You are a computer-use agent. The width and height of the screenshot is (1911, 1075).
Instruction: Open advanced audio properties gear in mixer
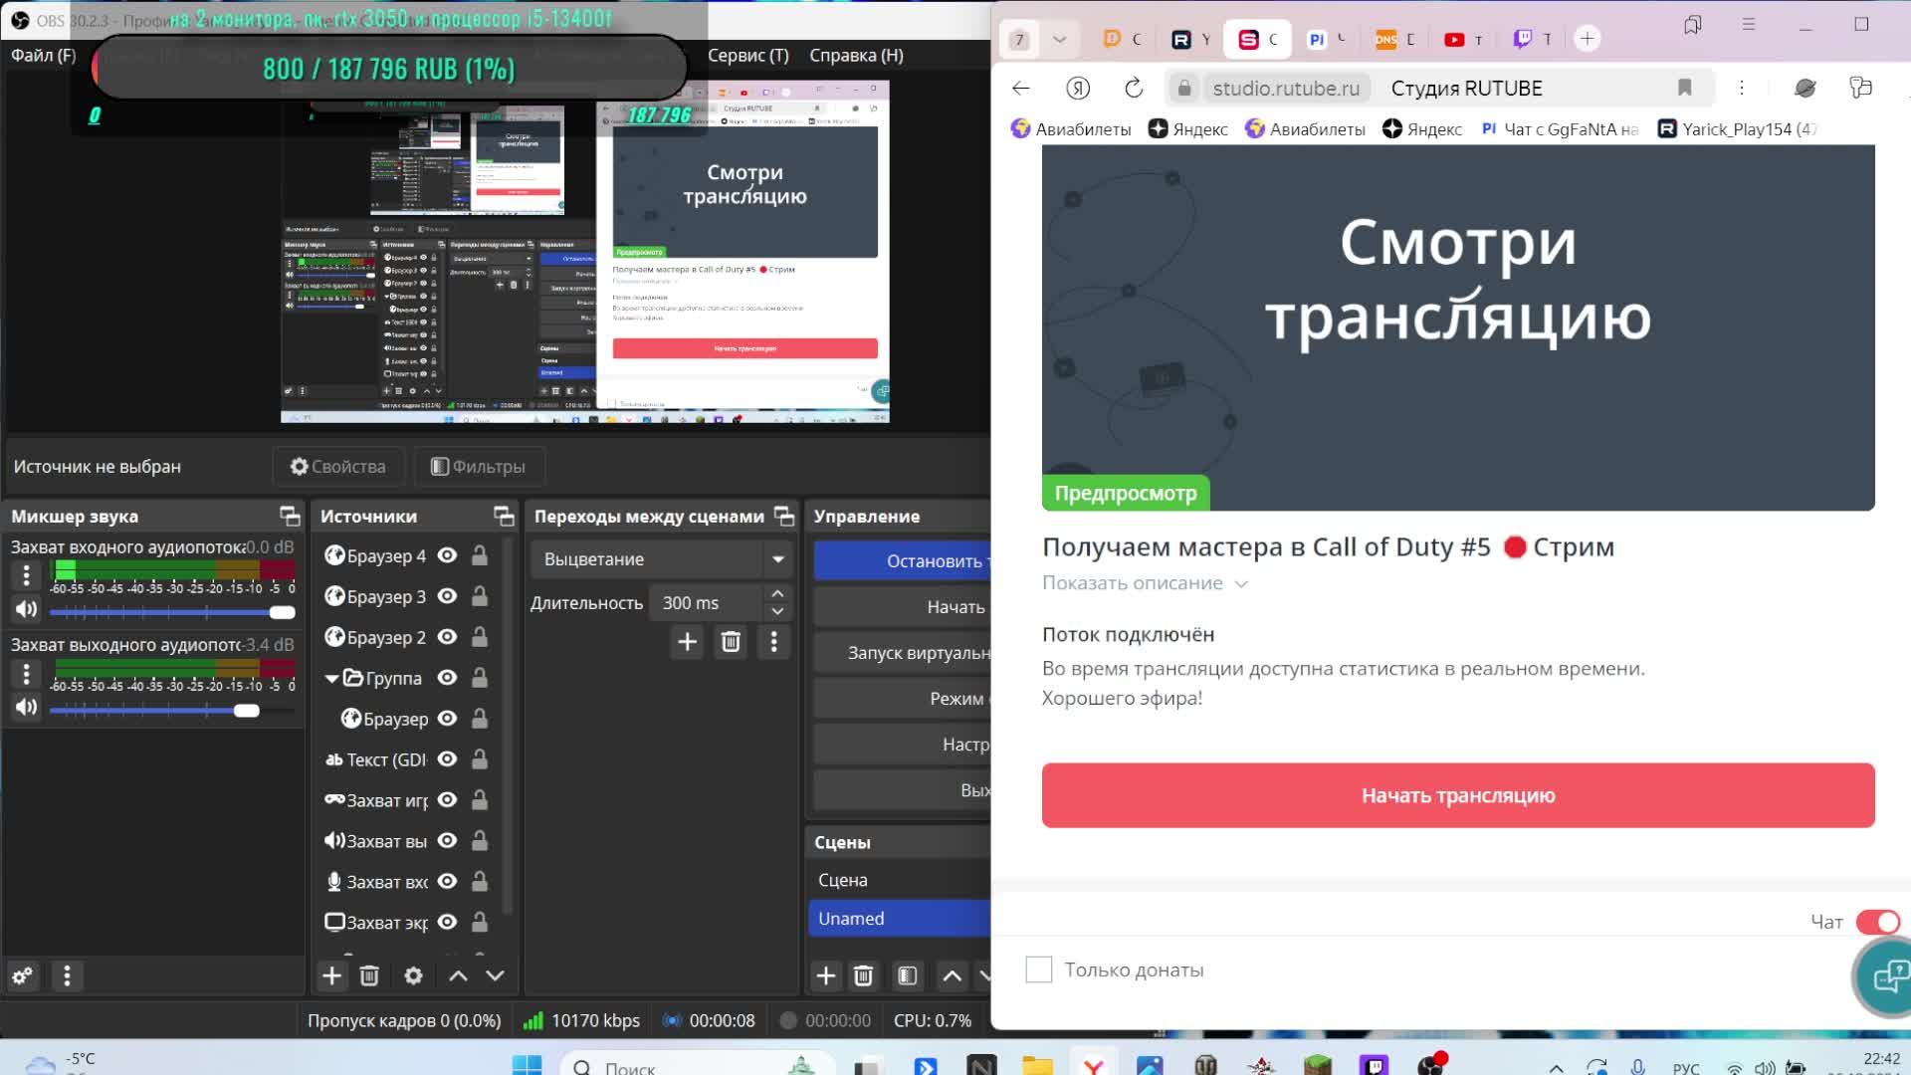[22, 976]
